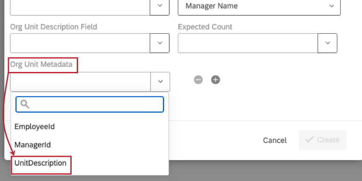Click the Org Unit Description Field box
This screenshot has width=362, height=181.
click(80, 43)
